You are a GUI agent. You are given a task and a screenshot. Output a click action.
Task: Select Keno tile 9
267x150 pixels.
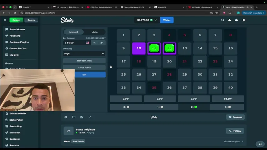coord(123,48)
